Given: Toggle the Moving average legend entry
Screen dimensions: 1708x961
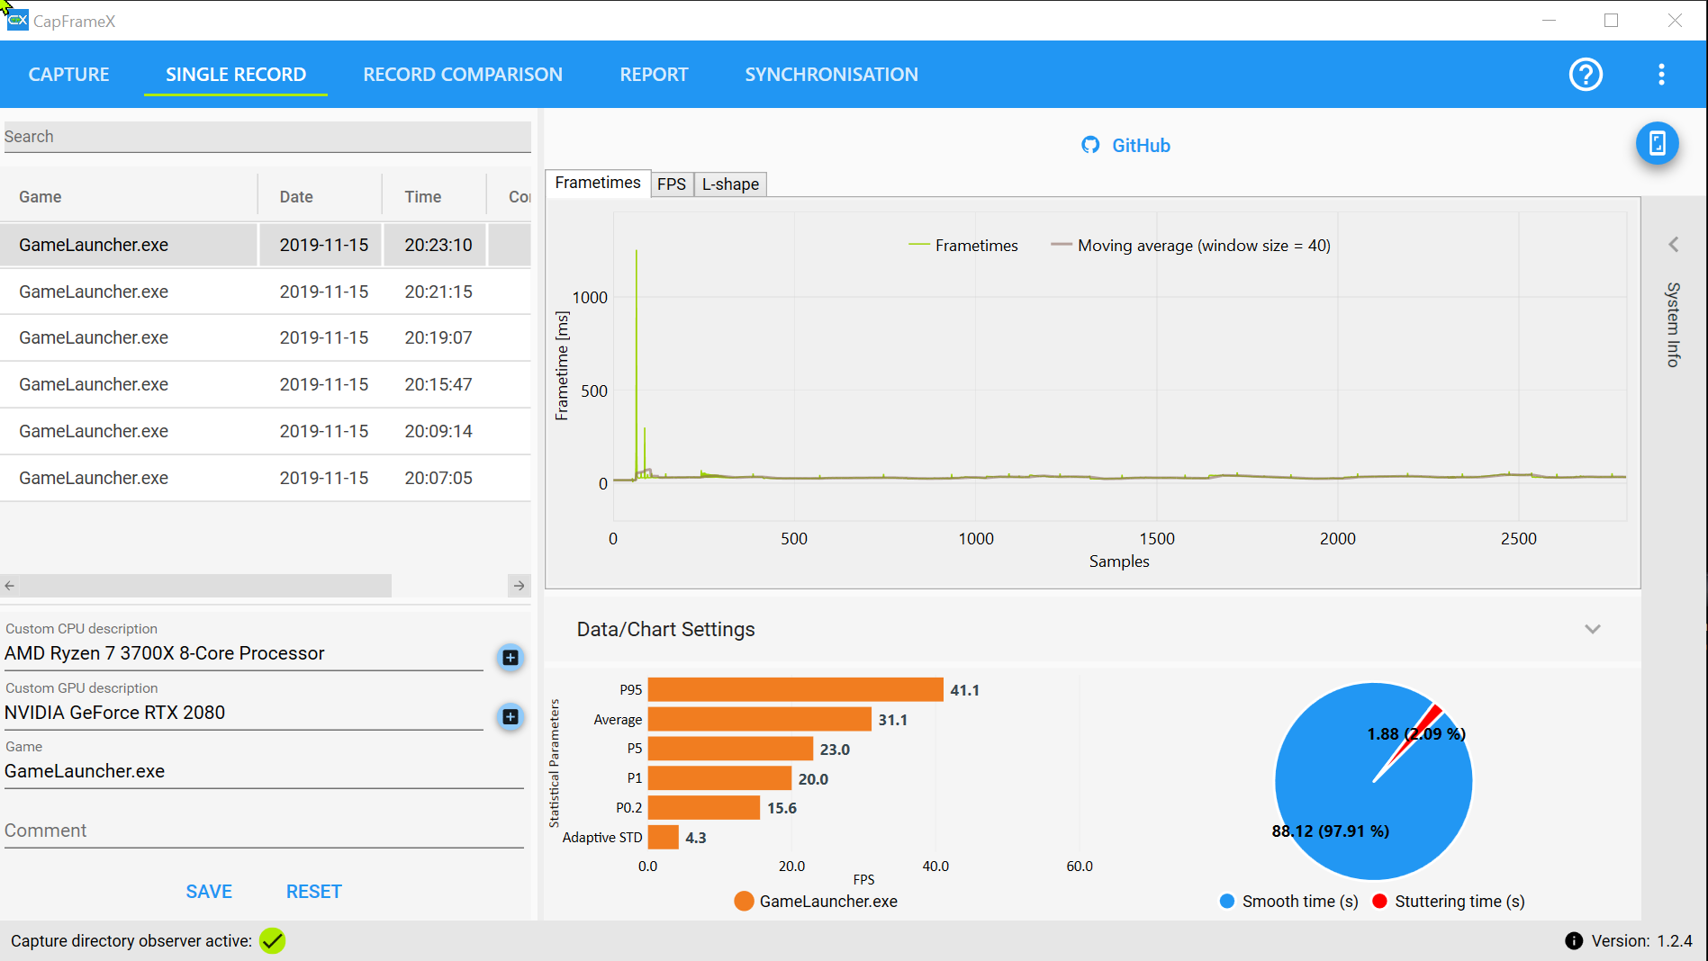Looking at the screenshot, I should click(1190, 246).
